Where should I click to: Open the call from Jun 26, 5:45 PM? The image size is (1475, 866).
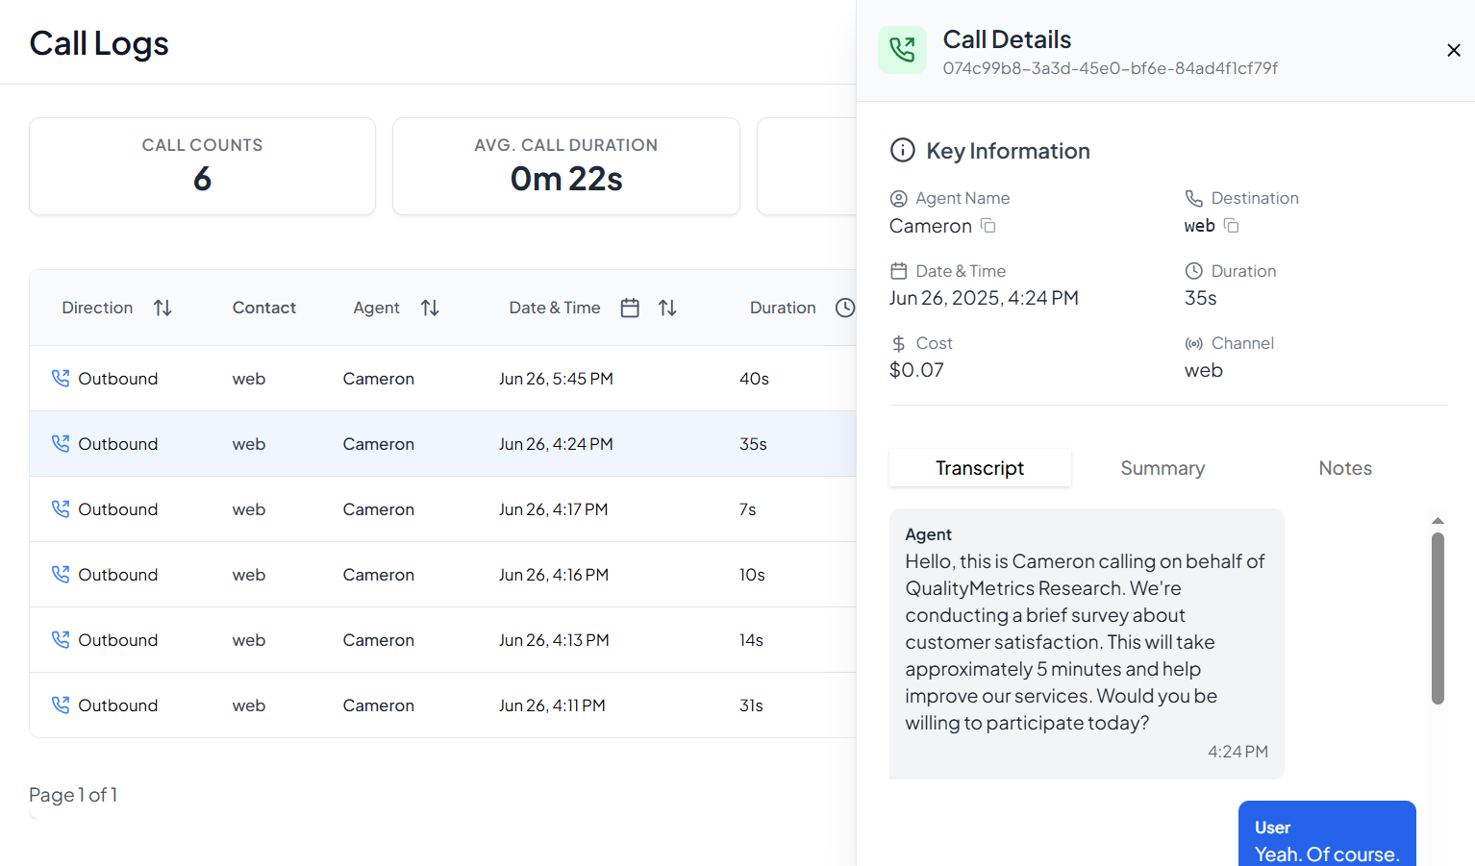click(x=442, y=379)
